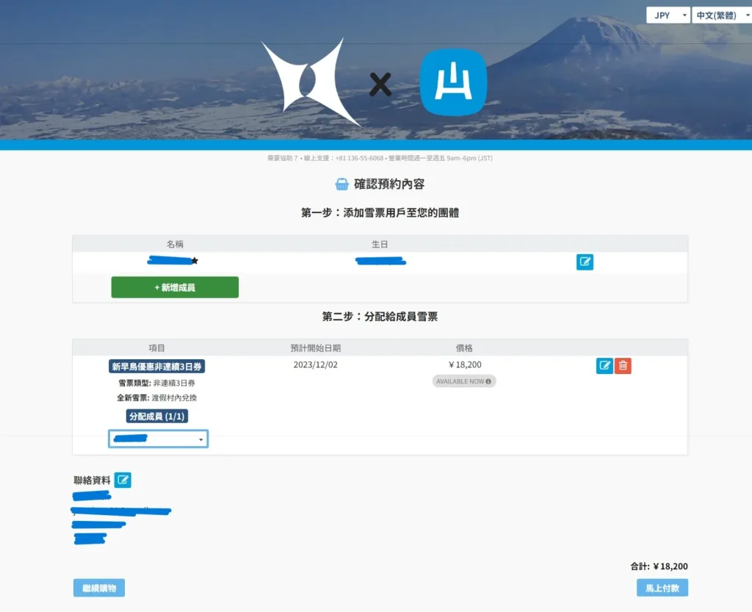Click the 新早鳥優惠非連續3日券 ticket label
This screenshot has width=752, height=612.
pos(156,366)
